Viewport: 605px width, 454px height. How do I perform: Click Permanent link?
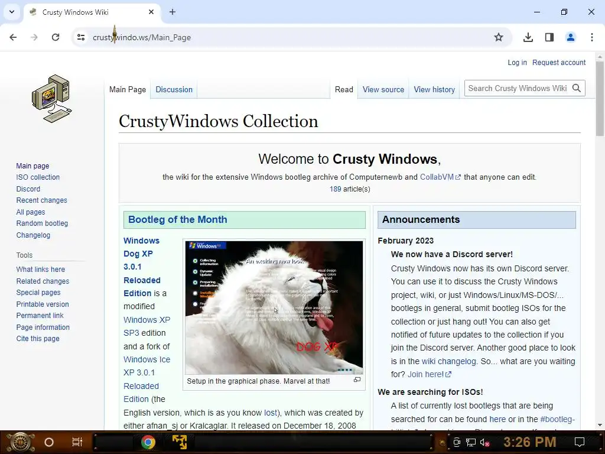pyautogui.click(x=40, y=316)
